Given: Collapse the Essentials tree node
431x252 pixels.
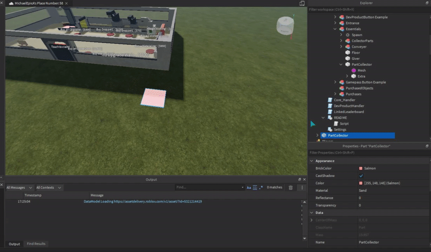Looking at the screenshot, I should [x=335, y=29].
